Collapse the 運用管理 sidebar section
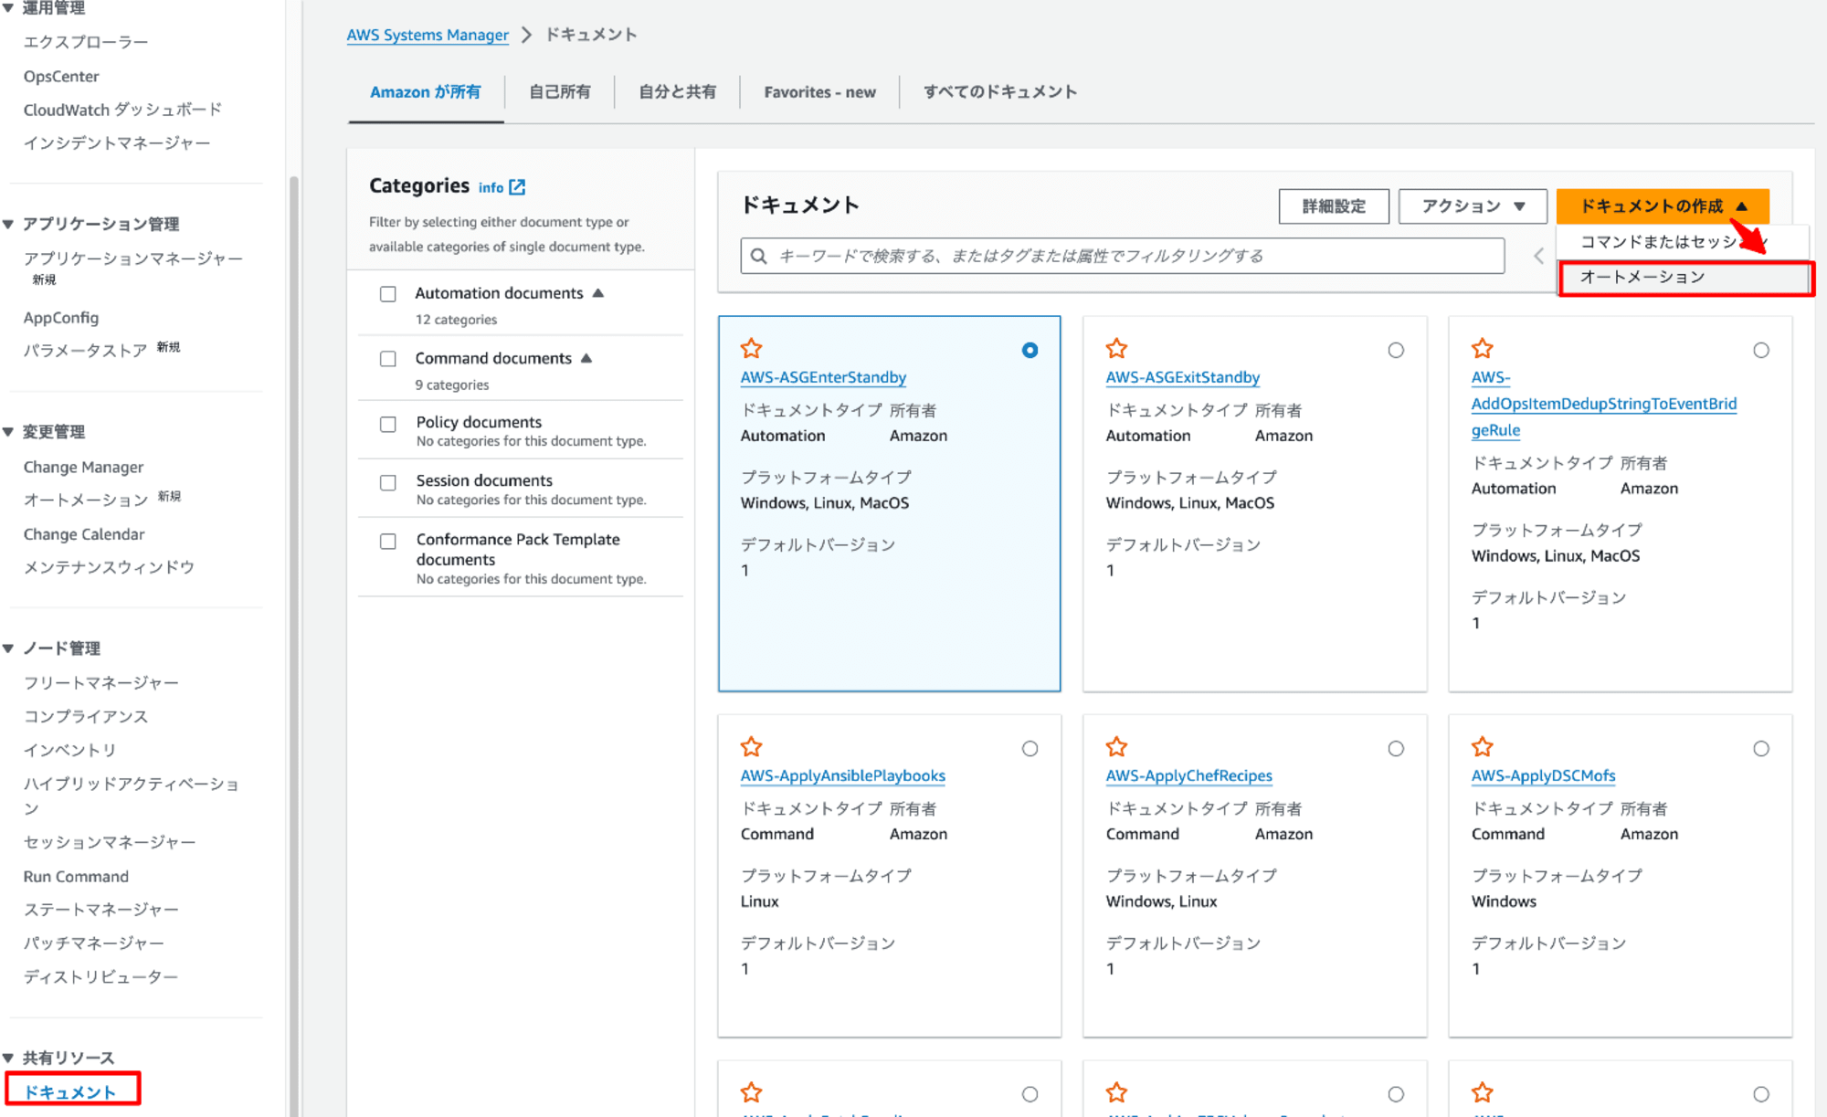Viewport: 1827px width, 1117px height. point(7,8)
